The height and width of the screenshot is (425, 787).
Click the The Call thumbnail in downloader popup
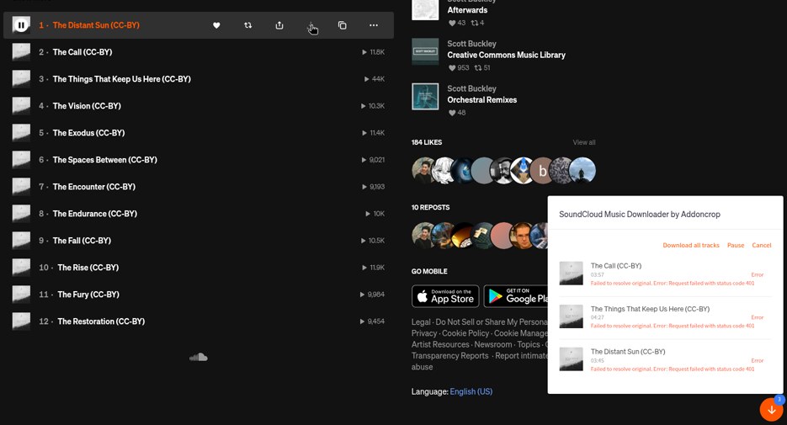coord(572,274)
